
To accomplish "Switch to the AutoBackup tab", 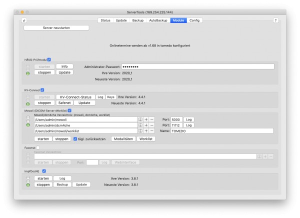I will pyautogui.click(x=158, y=20).
